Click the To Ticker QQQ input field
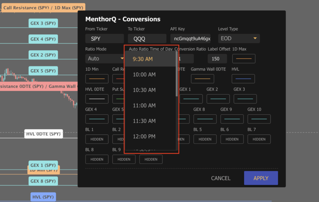The height and width of the screenshot is (202, 319). [147, 38]
